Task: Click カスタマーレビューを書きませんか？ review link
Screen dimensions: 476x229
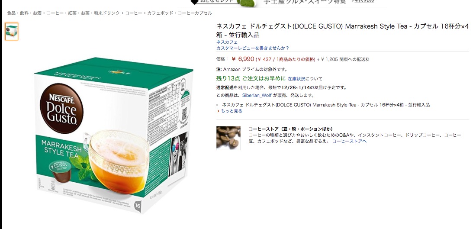Action: (253, 48)
